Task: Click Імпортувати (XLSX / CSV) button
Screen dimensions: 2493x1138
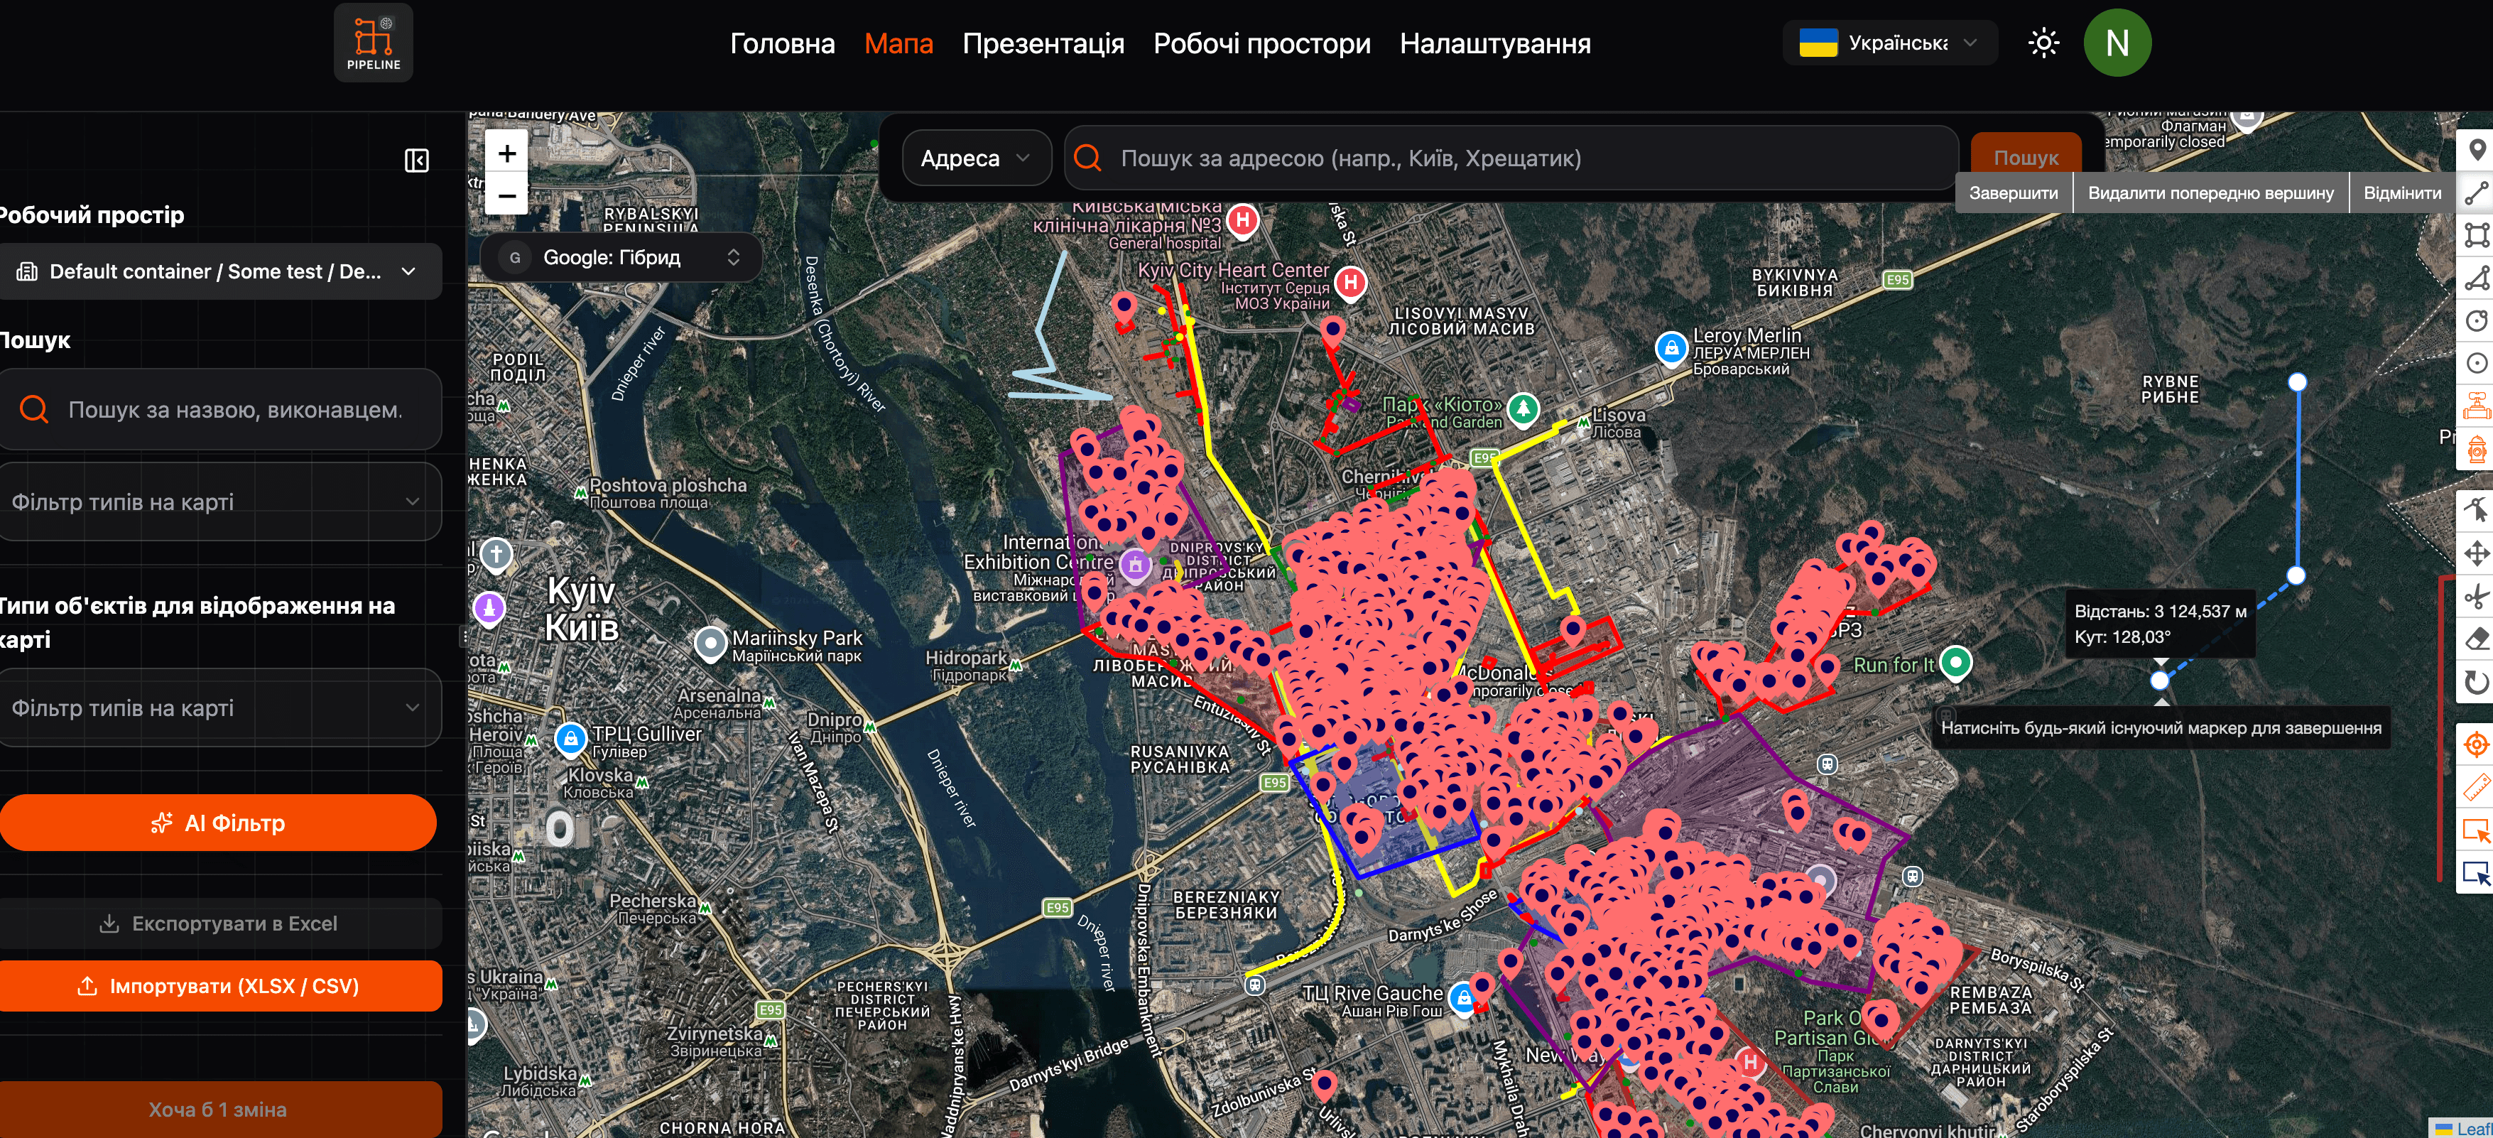Action: pyautogui.click(x=219, y=986)
